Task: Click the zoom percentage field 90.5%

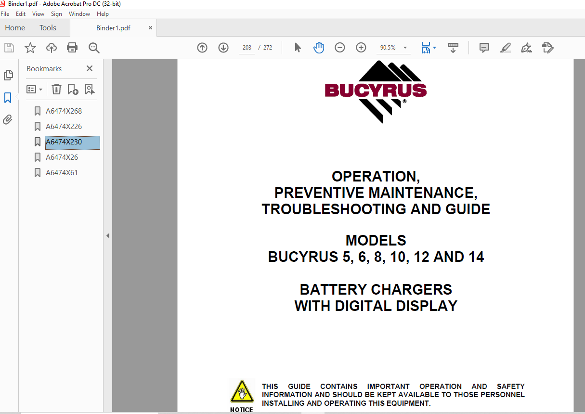Action: click(x=388, y=48)
